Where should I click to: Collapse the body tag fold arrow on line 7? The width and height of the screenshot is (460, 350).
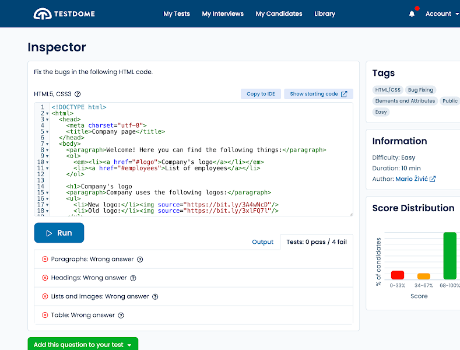point(47,143)
